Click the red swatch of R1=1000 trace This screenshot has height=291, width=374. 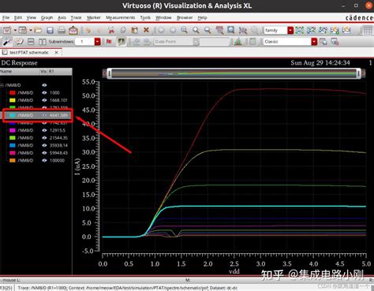[x=13, y=93]
